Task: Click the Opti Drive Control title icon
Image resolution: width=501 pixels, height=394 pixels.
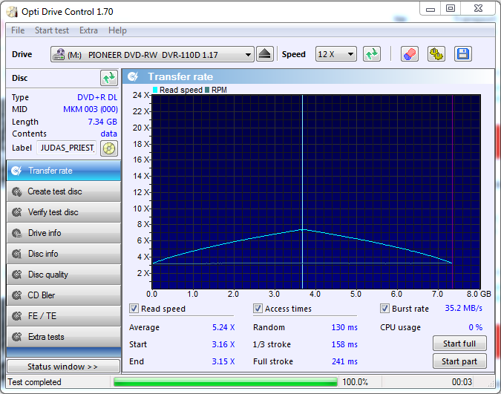Action: (x=12, y=12)
